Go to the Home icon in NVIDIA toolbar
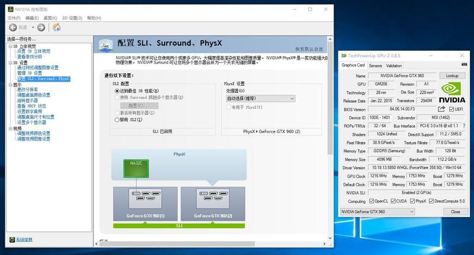474x255 pixels. pyautogui.click(x=56, y=27)
